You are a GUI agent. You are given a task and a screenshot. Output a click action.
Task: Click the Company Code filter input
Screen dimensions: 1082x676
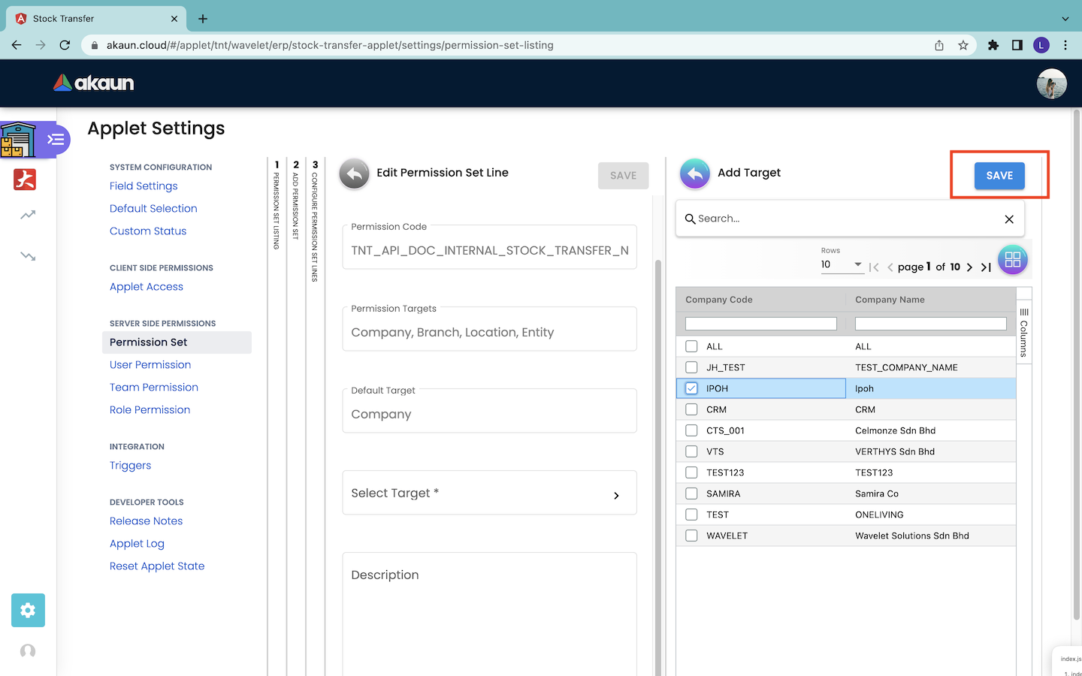(760, 324)
